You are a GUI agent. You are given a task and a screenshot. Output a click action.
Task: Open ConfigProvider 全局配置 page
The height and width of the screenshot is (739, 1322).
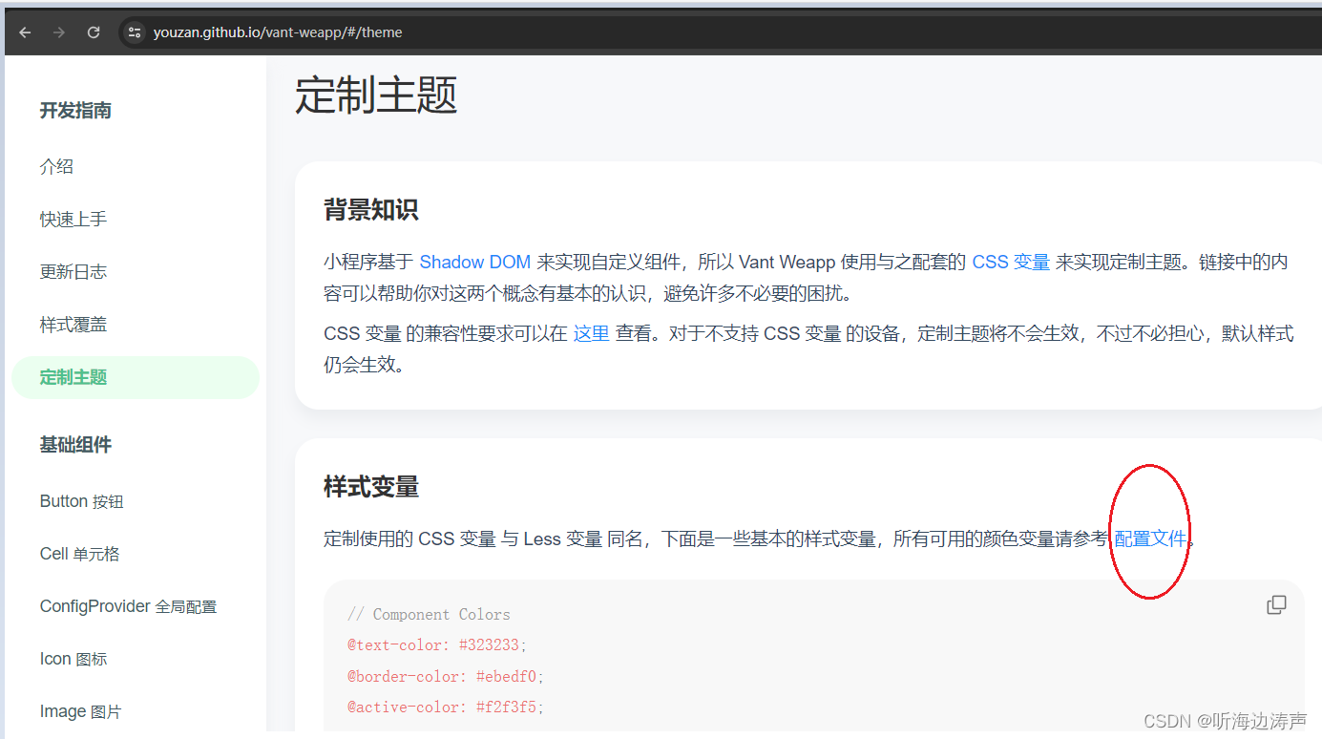(x=129, y=606)
